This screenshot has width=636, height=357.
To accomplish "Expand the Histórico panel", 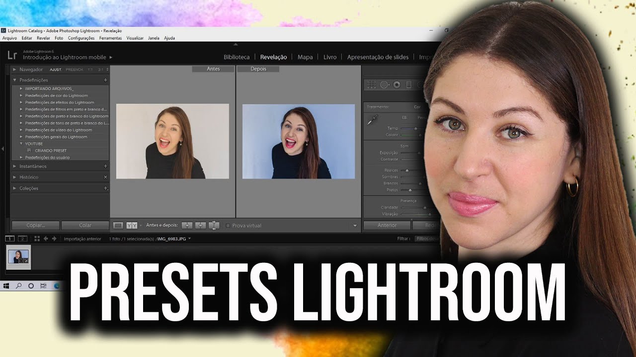I will point(14,177).
